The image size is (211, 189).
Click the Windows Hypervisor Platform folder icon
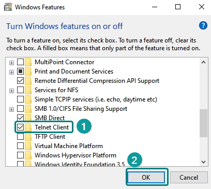coord(28,155)
